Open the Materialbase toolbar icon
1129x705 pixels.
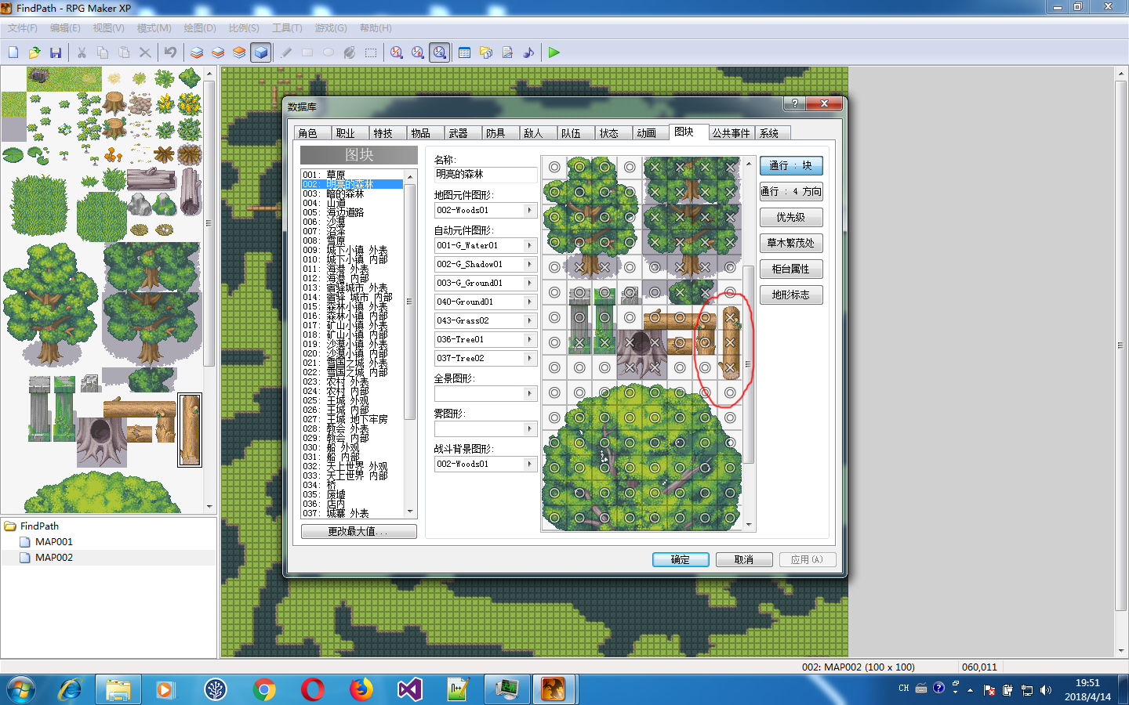pyautogui.click(x=486, y=52)
